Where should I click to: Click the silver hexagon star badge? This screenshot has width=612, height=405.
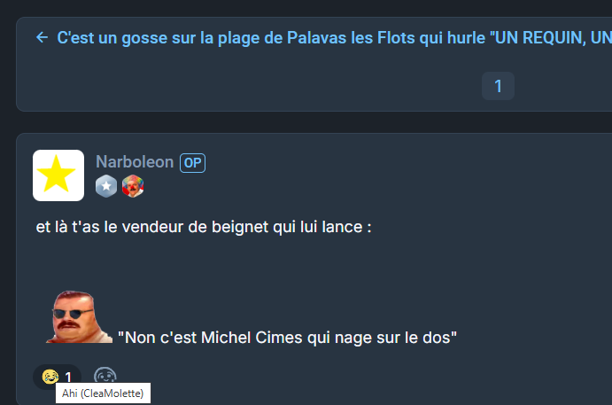click(x=106, y=186)
